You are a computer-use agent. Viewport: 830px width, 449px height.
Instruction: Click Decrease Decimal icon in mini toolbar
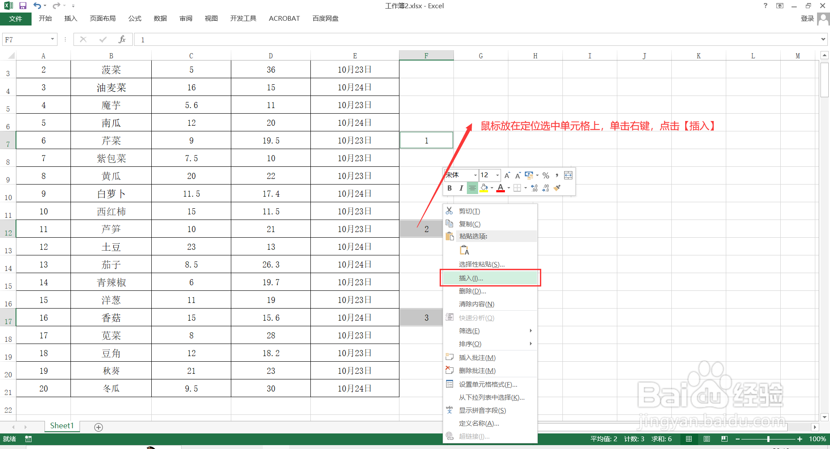[546, 188]
